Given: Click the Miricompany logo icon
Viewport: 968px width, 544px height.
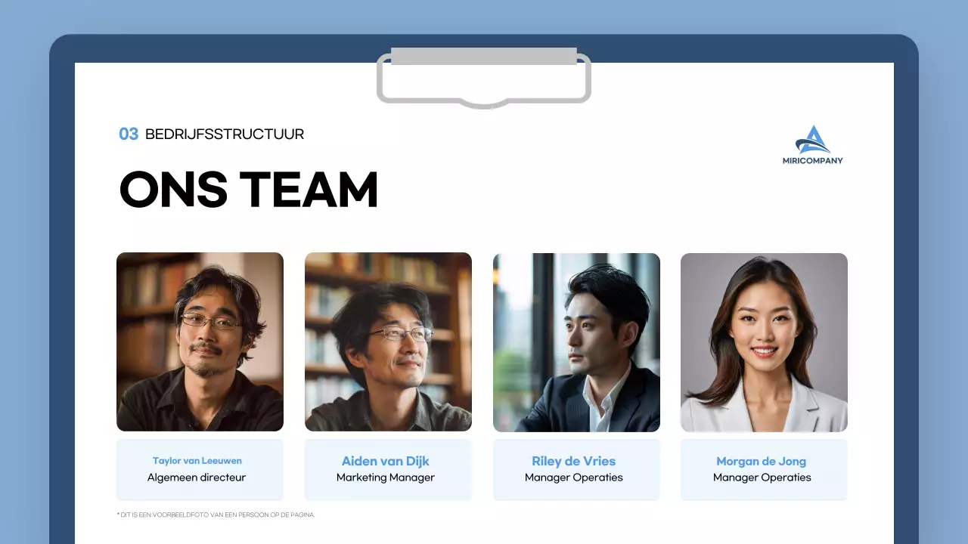Looking at the screenshot, I should point(813,140).
